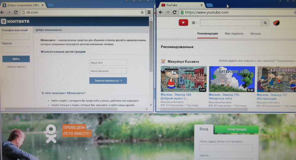
Task: Open the Эпизод 120 video thumbnail
Action: click(184, 79)
